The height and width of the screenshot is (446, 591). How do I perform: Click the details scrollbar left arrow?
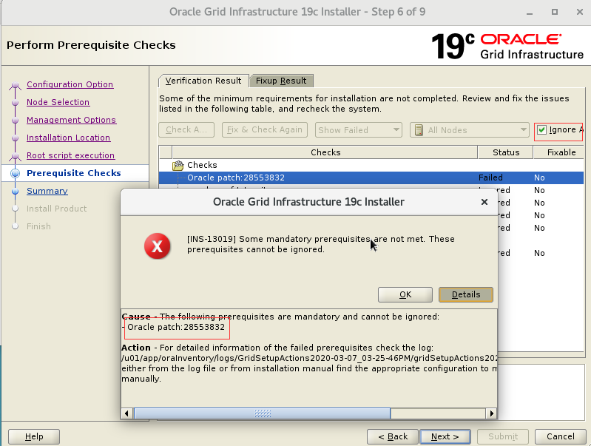126,413
